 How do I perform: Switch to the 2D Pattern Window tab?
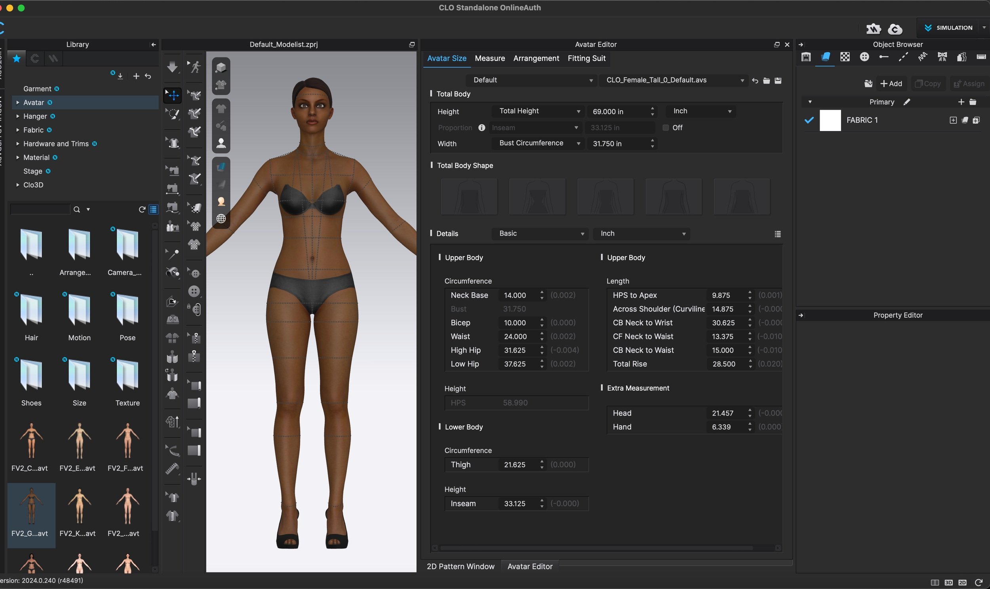(461, 566)
